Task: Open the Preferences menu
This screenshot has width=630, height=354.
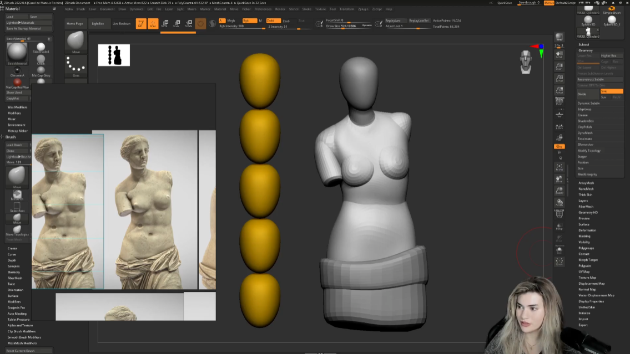Action: pos(263,9)
